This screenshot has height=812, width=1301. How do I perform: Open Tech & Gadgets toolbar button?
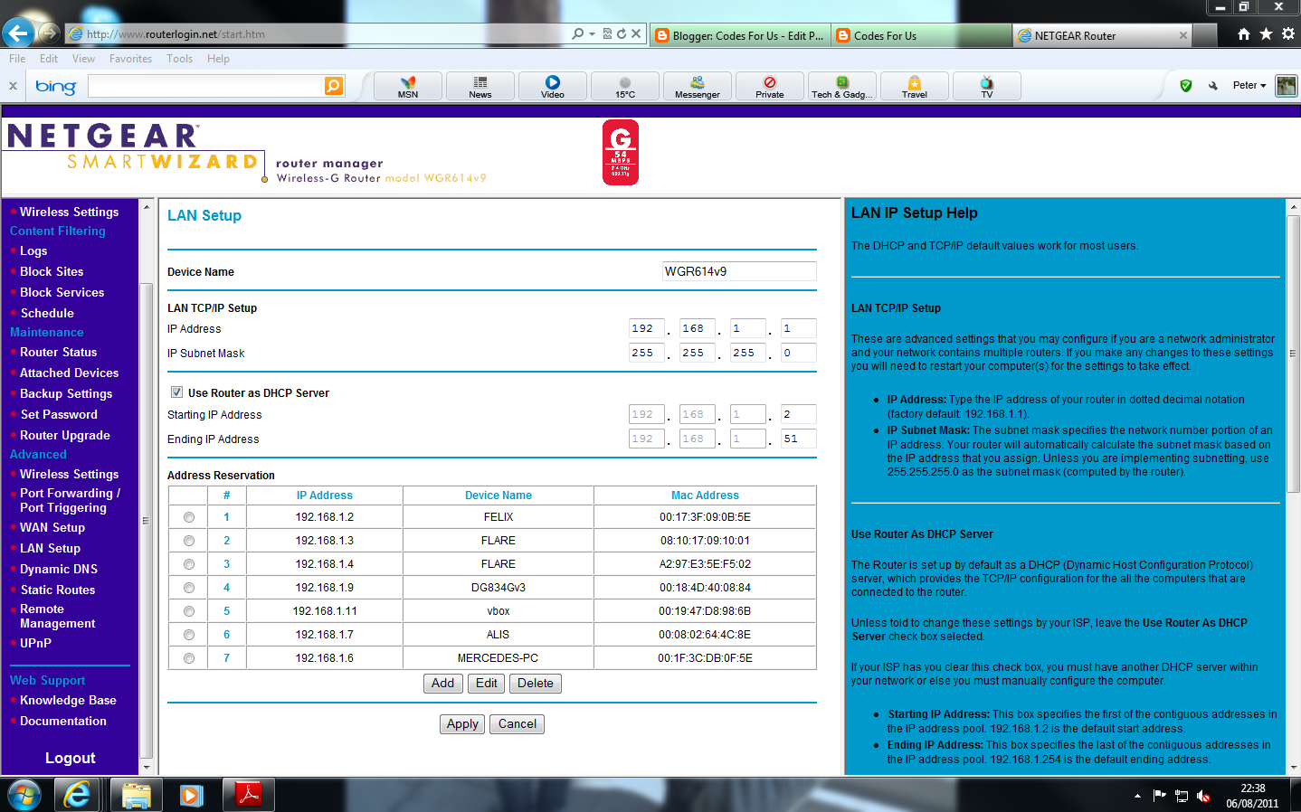[842, 87]
